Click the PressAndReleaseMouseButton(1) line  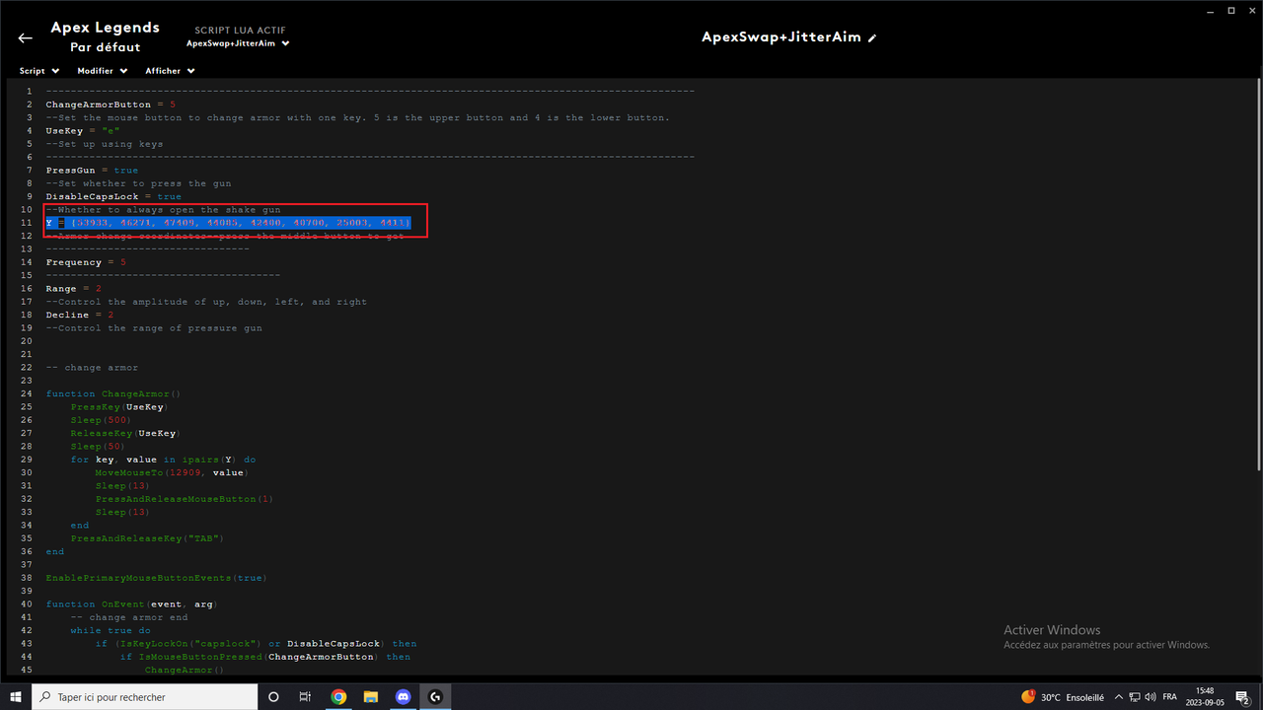coord(185,499)
